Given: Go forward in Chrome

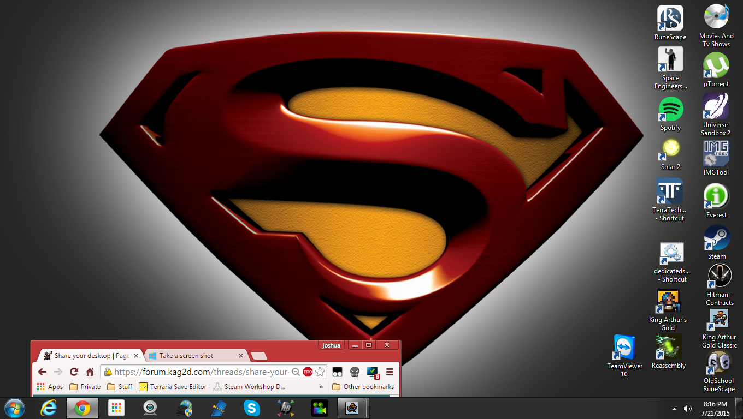Looking at the screenshot, I should (58, 372).
